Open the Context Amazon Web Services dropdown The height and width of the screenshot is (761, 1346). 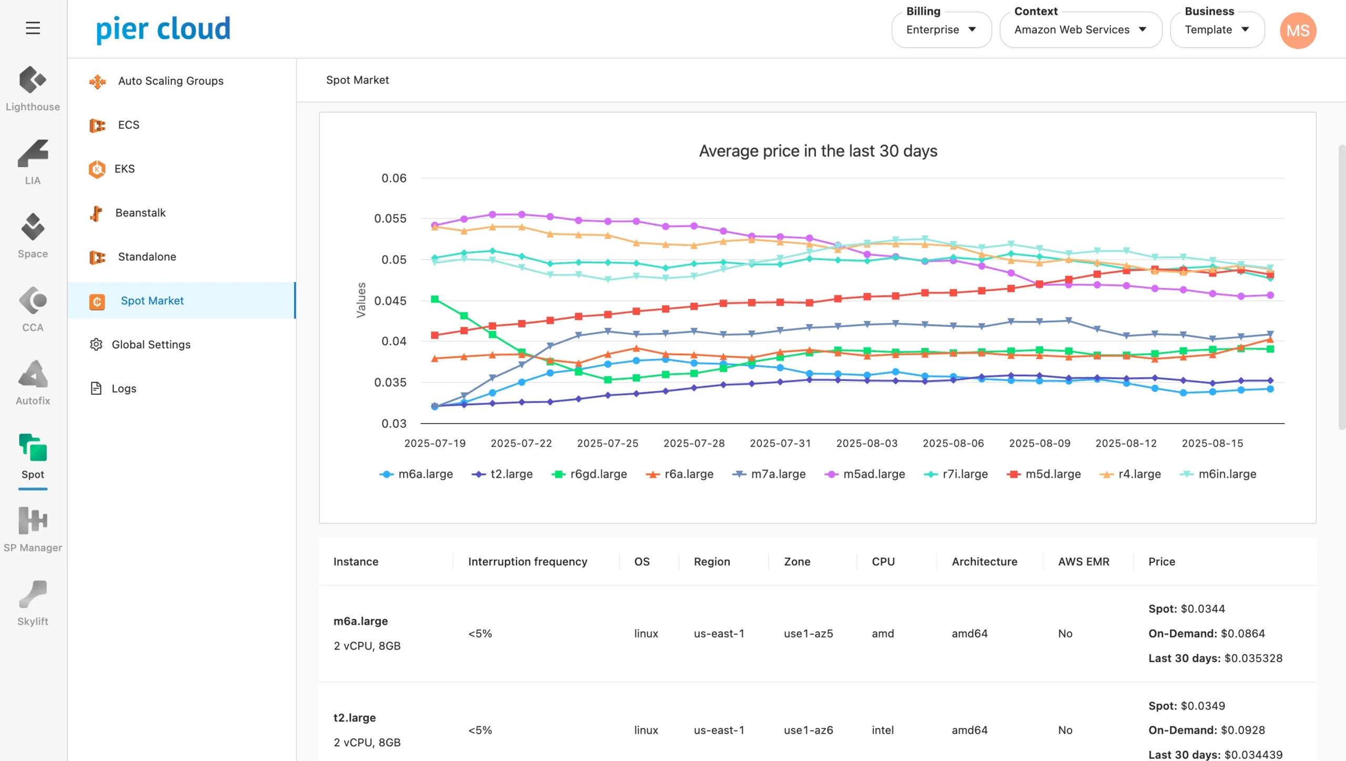pos(1080,30)
